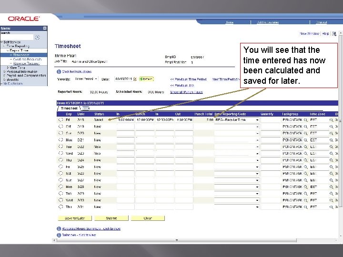Image resolution: width=343 pixels, height=257 pixels.
Task: Select Timesheet in the left menu
Action: tap(21, 55)
